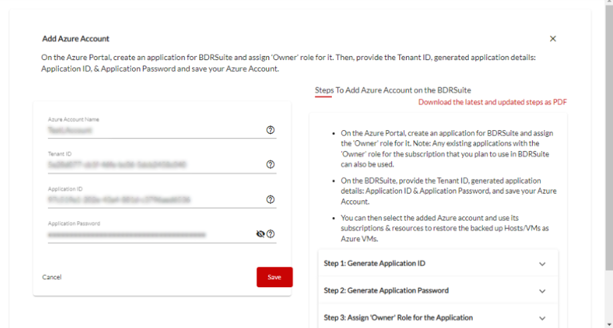
Task: Click the 'Add Azure Account' title
Action: pos(76,39)
